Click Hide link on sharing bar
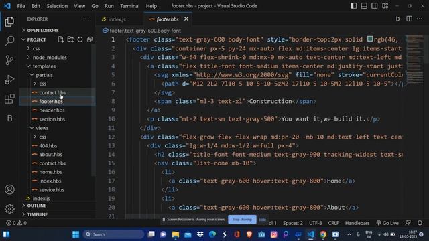429x241 pixels. [262, 219]
